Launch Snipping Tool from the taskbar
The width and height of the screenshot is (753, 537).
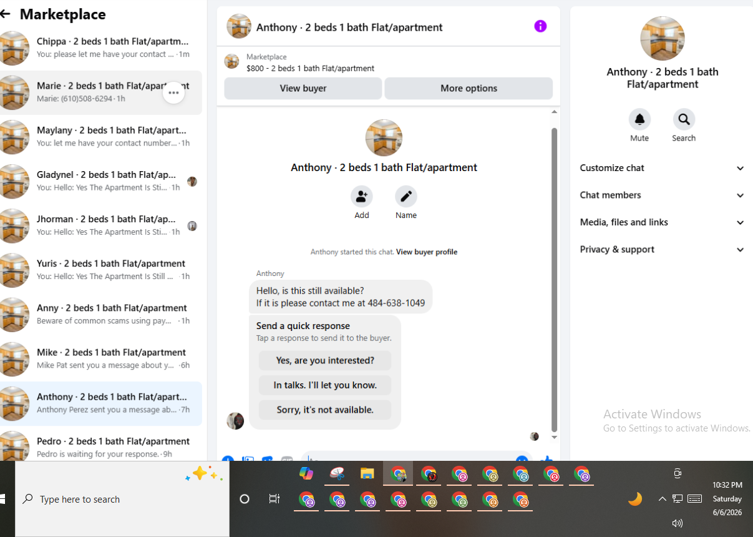(x=337, y=475)
